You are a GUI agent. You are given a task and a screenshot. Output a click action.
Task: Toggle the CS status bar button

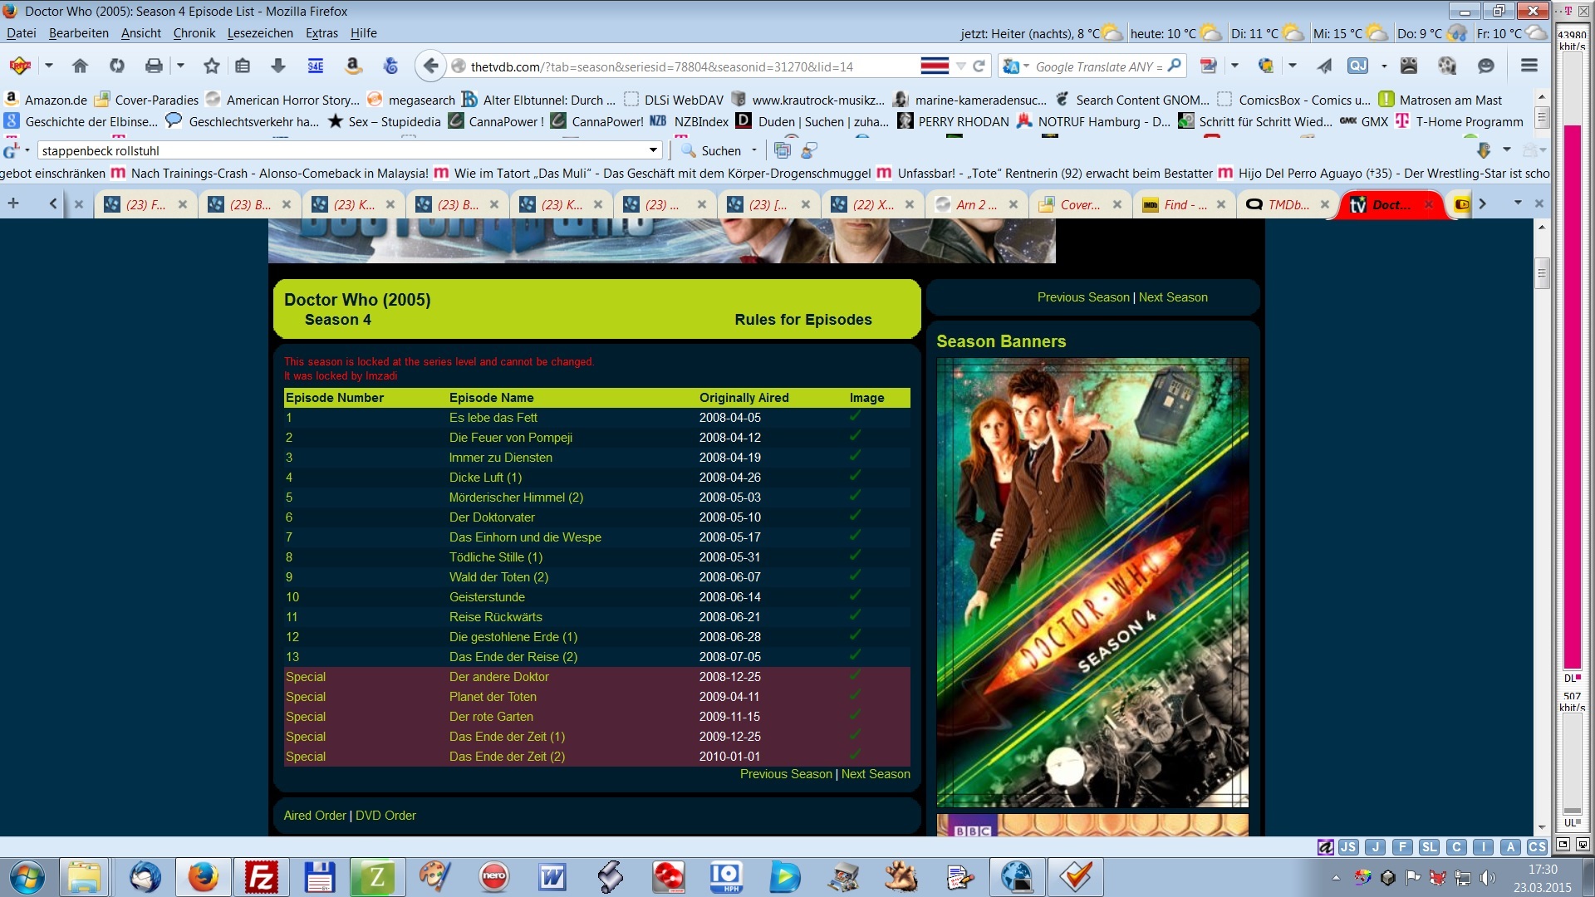[x=1537, y=847]
